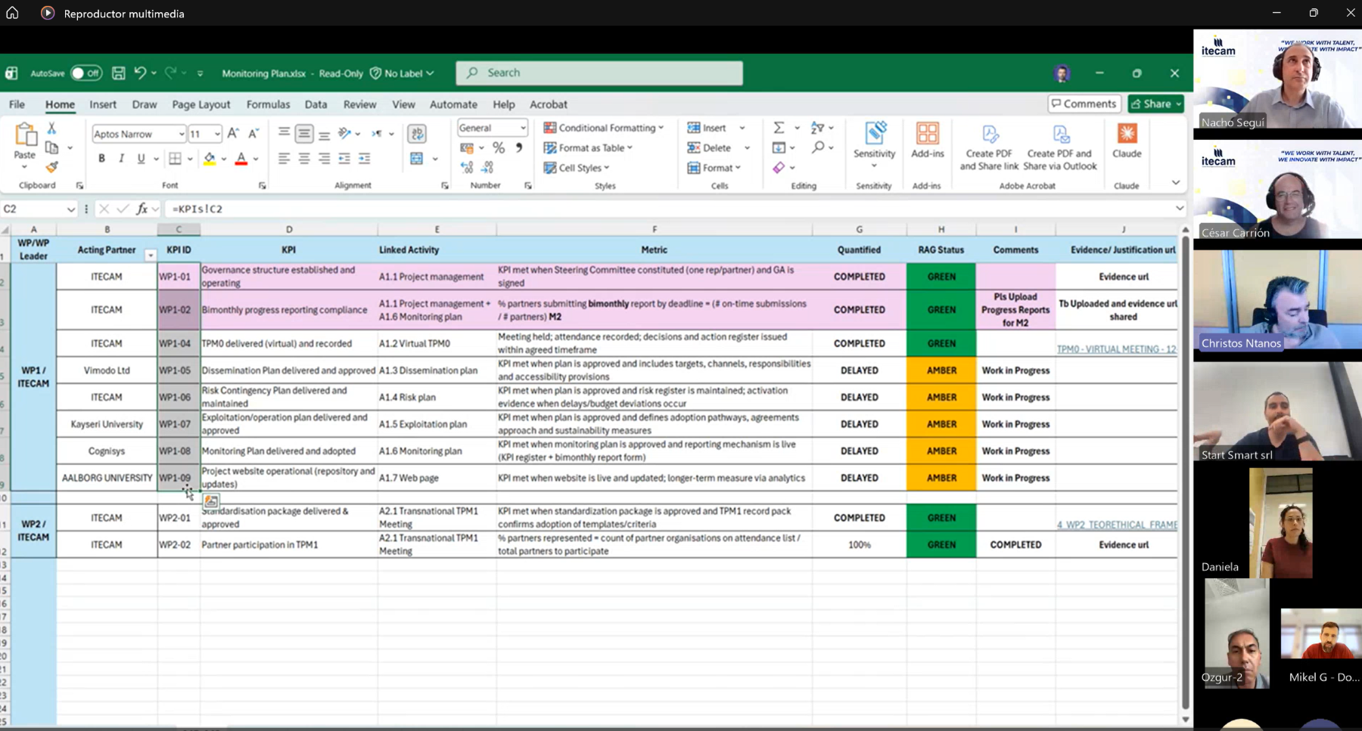Turn on the AutoSave switch
Image resolution: width=1362 pixels, height=731 pixels.
pos(86,73)
